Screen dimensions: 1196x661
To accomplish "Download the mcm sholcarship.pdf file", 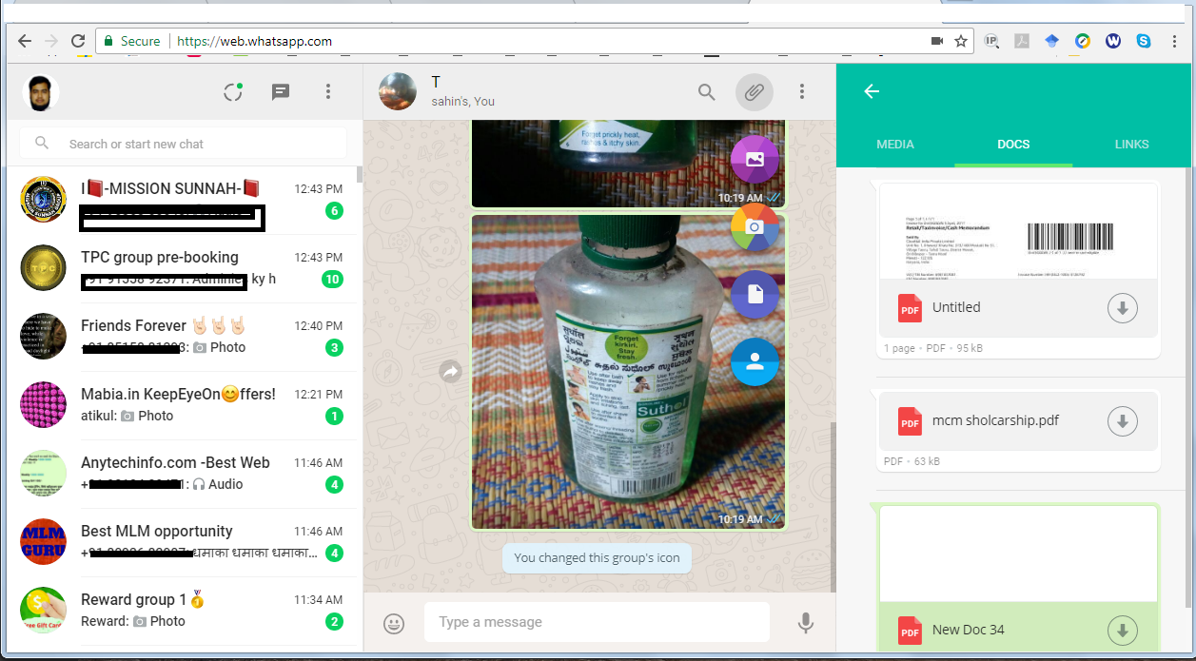I will 1123,421.
